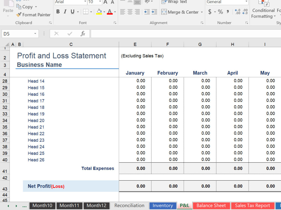
Task: Click the Insert Function fx button
Action: pos(83,33)
